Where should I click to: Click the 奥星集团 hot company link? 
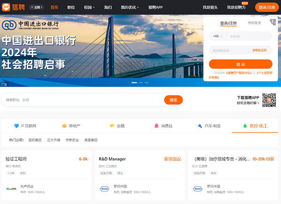pyautogui.click(x=91, y=140)
